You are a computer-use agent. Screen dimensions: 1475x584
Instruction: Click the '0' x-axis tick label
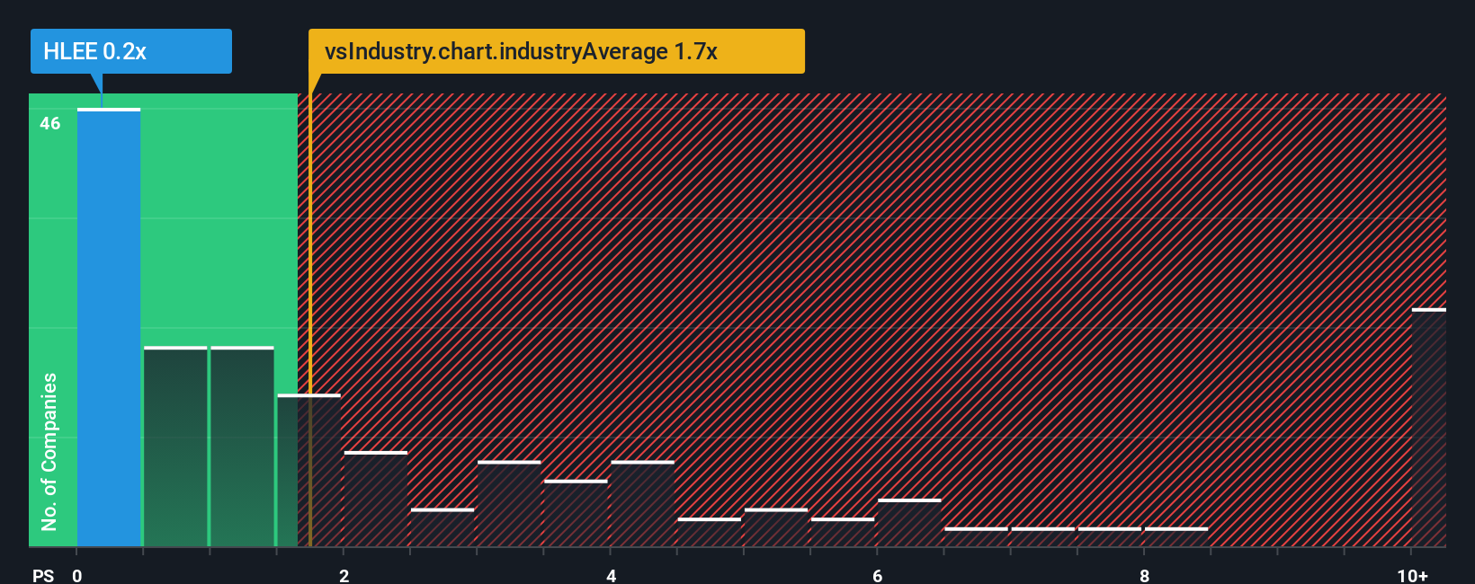[77, 575]
